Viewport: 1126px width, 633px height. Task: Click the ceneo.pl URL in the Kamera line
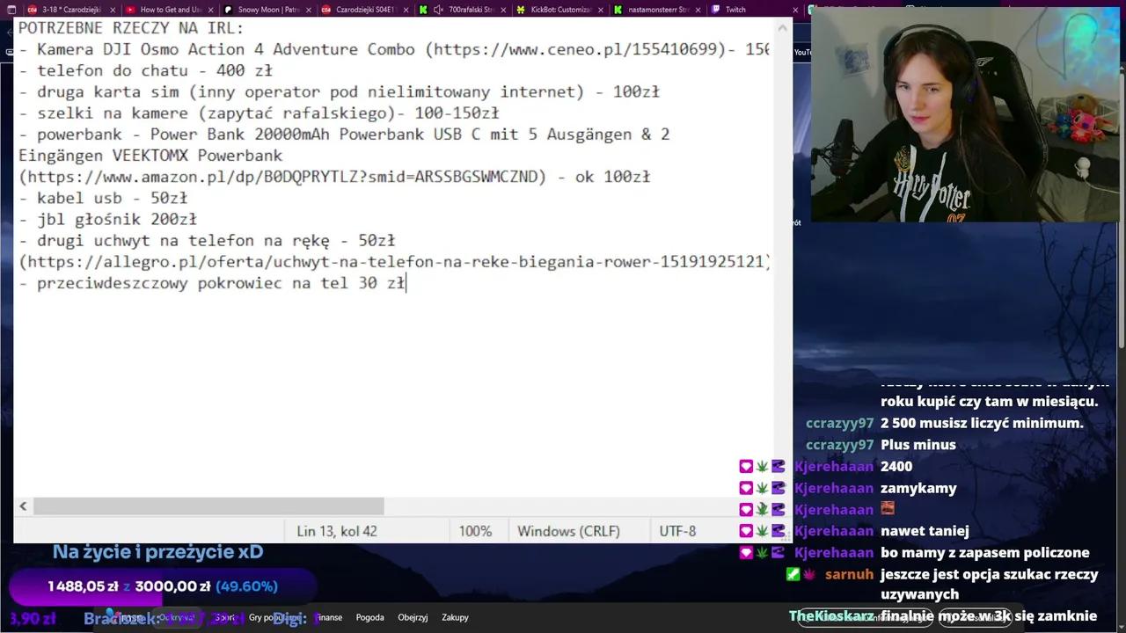(577, 49)
